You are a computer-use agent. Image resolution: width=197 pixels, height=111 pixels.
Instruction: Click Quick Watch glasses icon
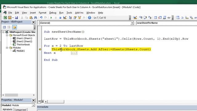point(169,18)
